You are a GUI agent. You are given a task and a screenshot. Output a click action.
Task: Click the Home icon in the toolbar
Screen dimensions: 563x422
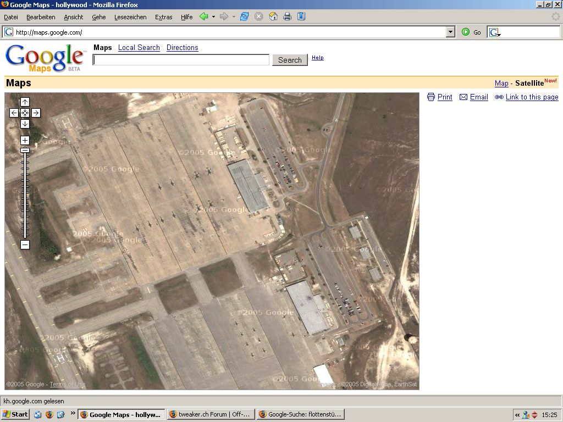point(273,16)
